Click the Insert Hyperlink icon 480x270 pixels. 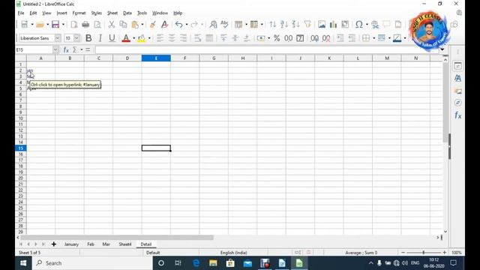[x=375, y=25]
